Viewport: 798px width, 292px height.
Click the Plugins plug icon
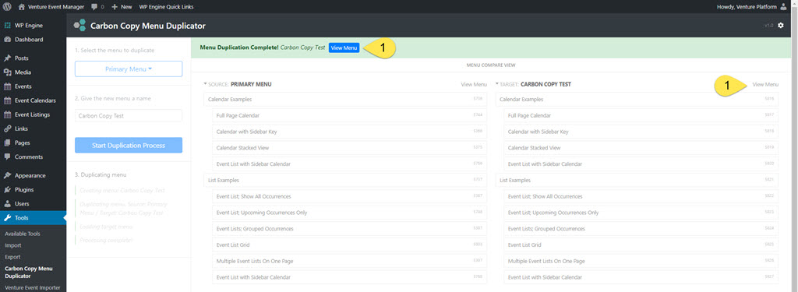pos(8,190)
